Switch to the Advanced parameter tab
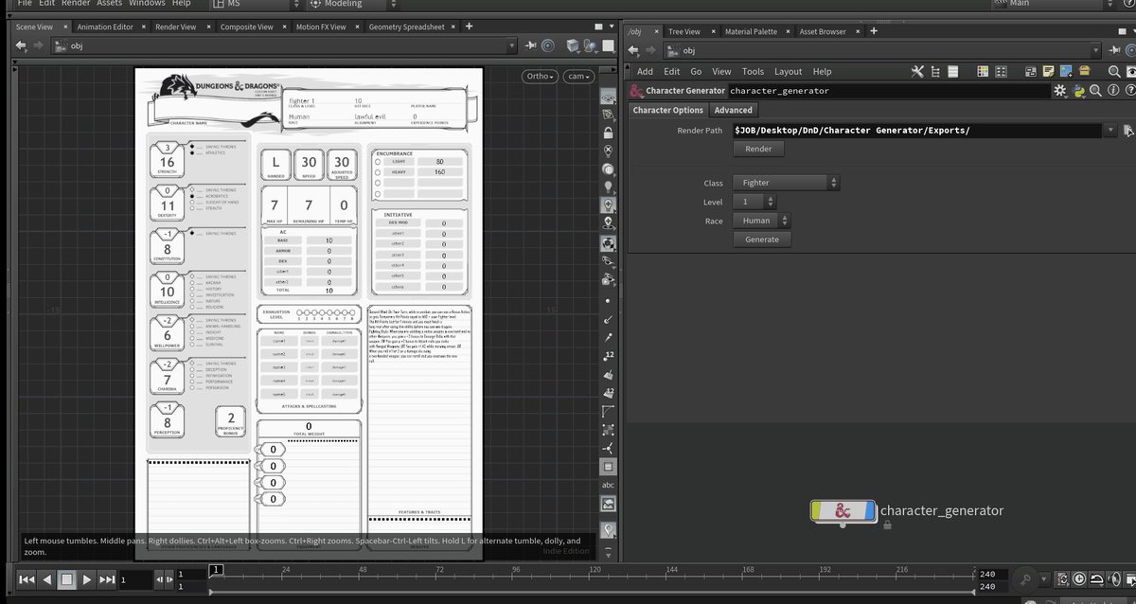 (x=734, y=110)
